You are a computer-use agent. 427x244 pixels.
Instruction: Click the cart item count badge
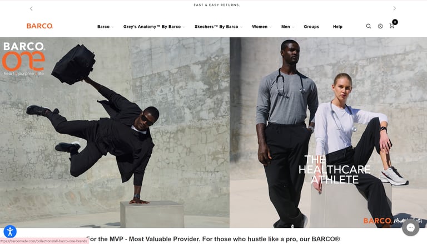(395, 22)
